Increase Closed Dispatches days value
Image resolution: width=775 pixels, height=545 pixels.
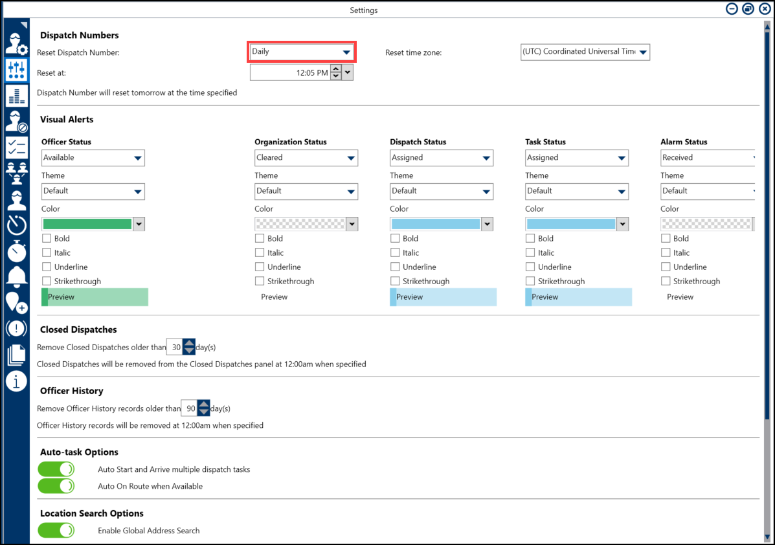189,343
